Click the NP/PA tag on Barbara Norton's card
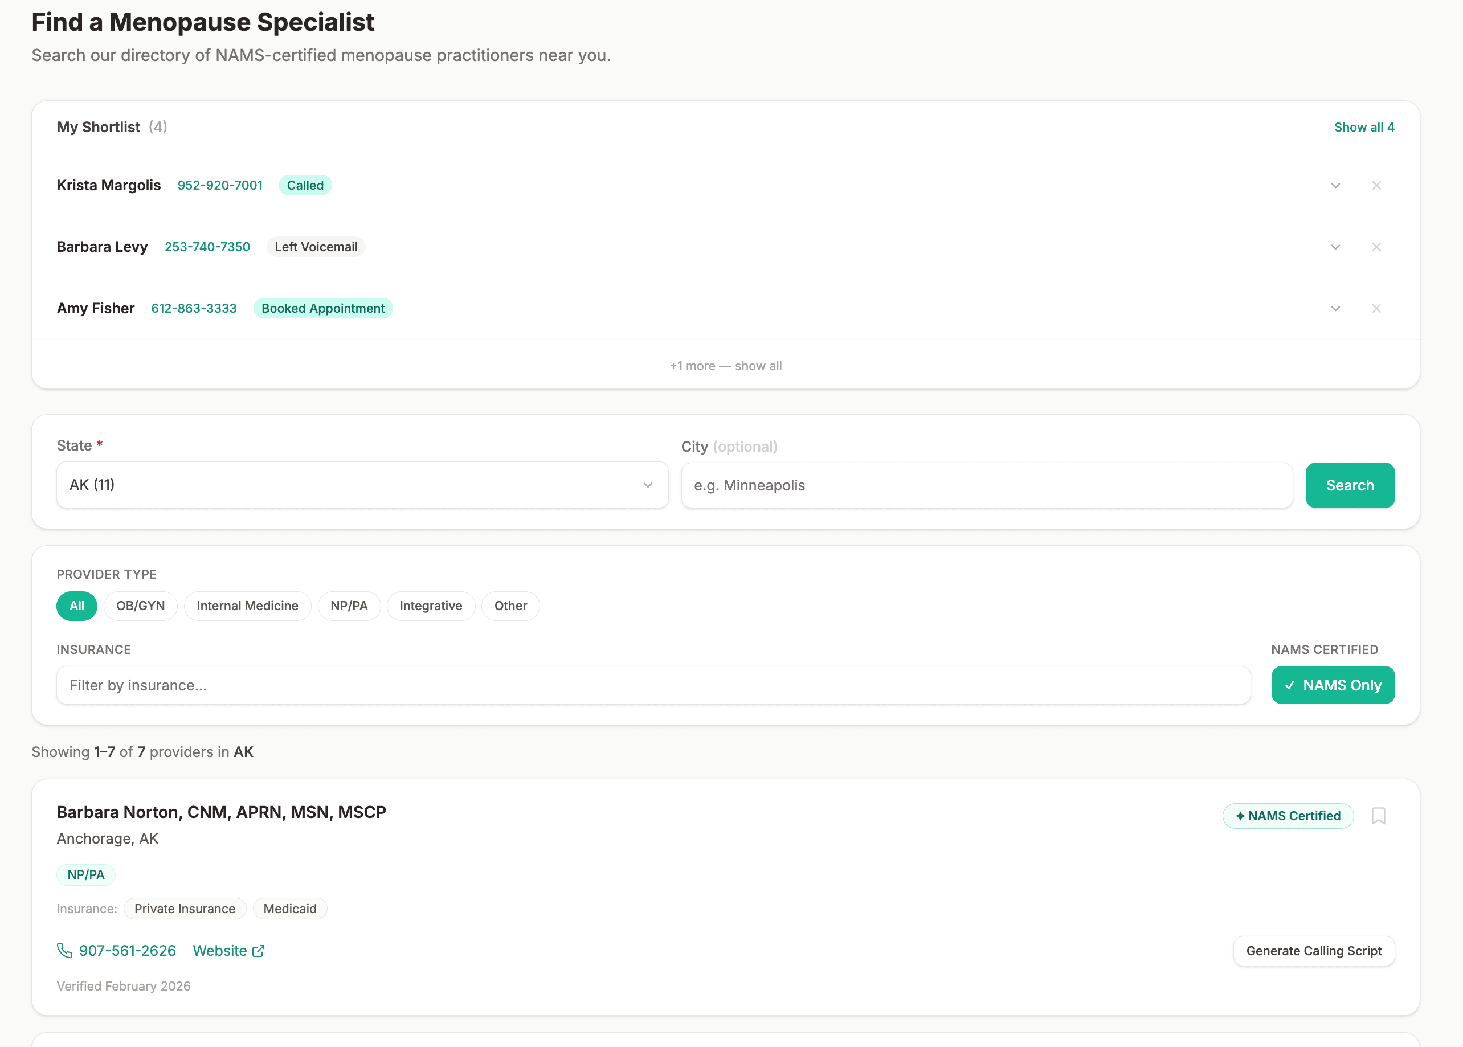Viewport: 1463px width, 1047px height. click(x=86, y=874)
